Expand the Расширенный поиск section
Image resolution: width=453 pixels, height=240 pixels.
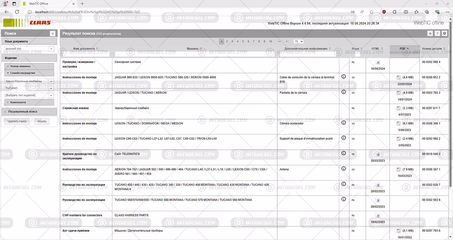pos(29,112)
